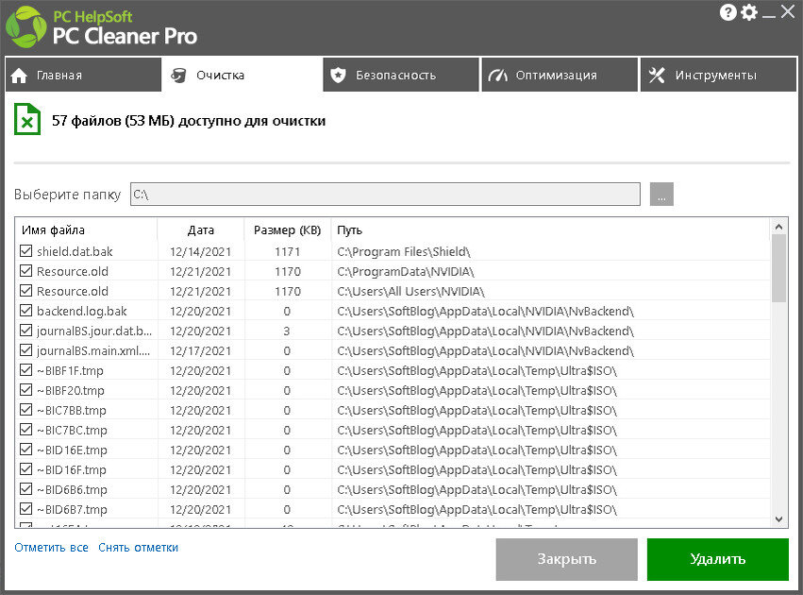Click the Снять отметки link
The height and width of the screenshot is (595, 803).
139,548
